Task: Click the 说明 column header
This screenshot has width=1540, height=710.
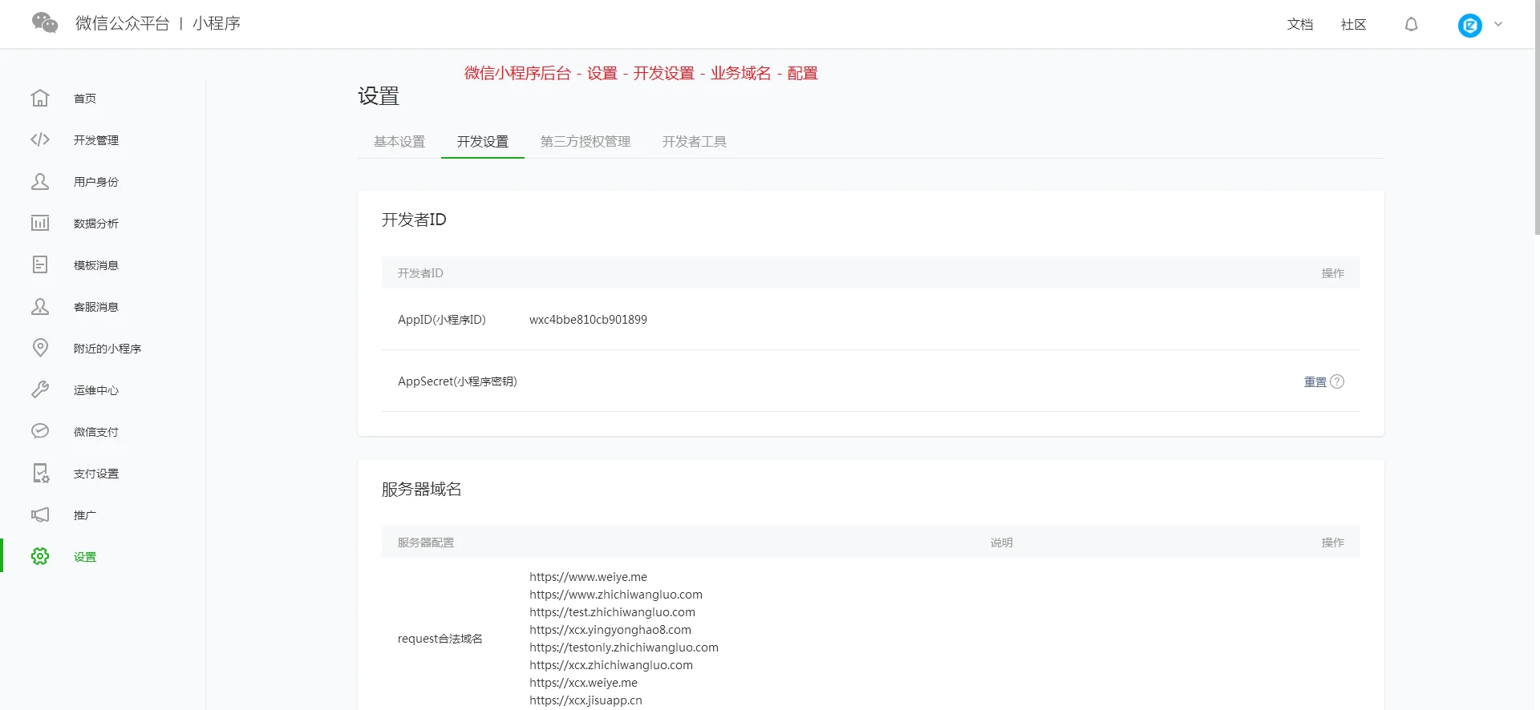Action: tap(1001, 543)
